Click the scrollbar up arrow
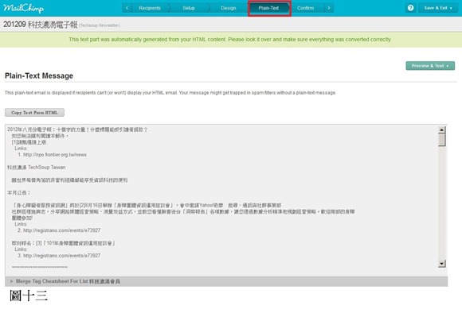This screenshot has width=462, height=313. pos(441,130)
